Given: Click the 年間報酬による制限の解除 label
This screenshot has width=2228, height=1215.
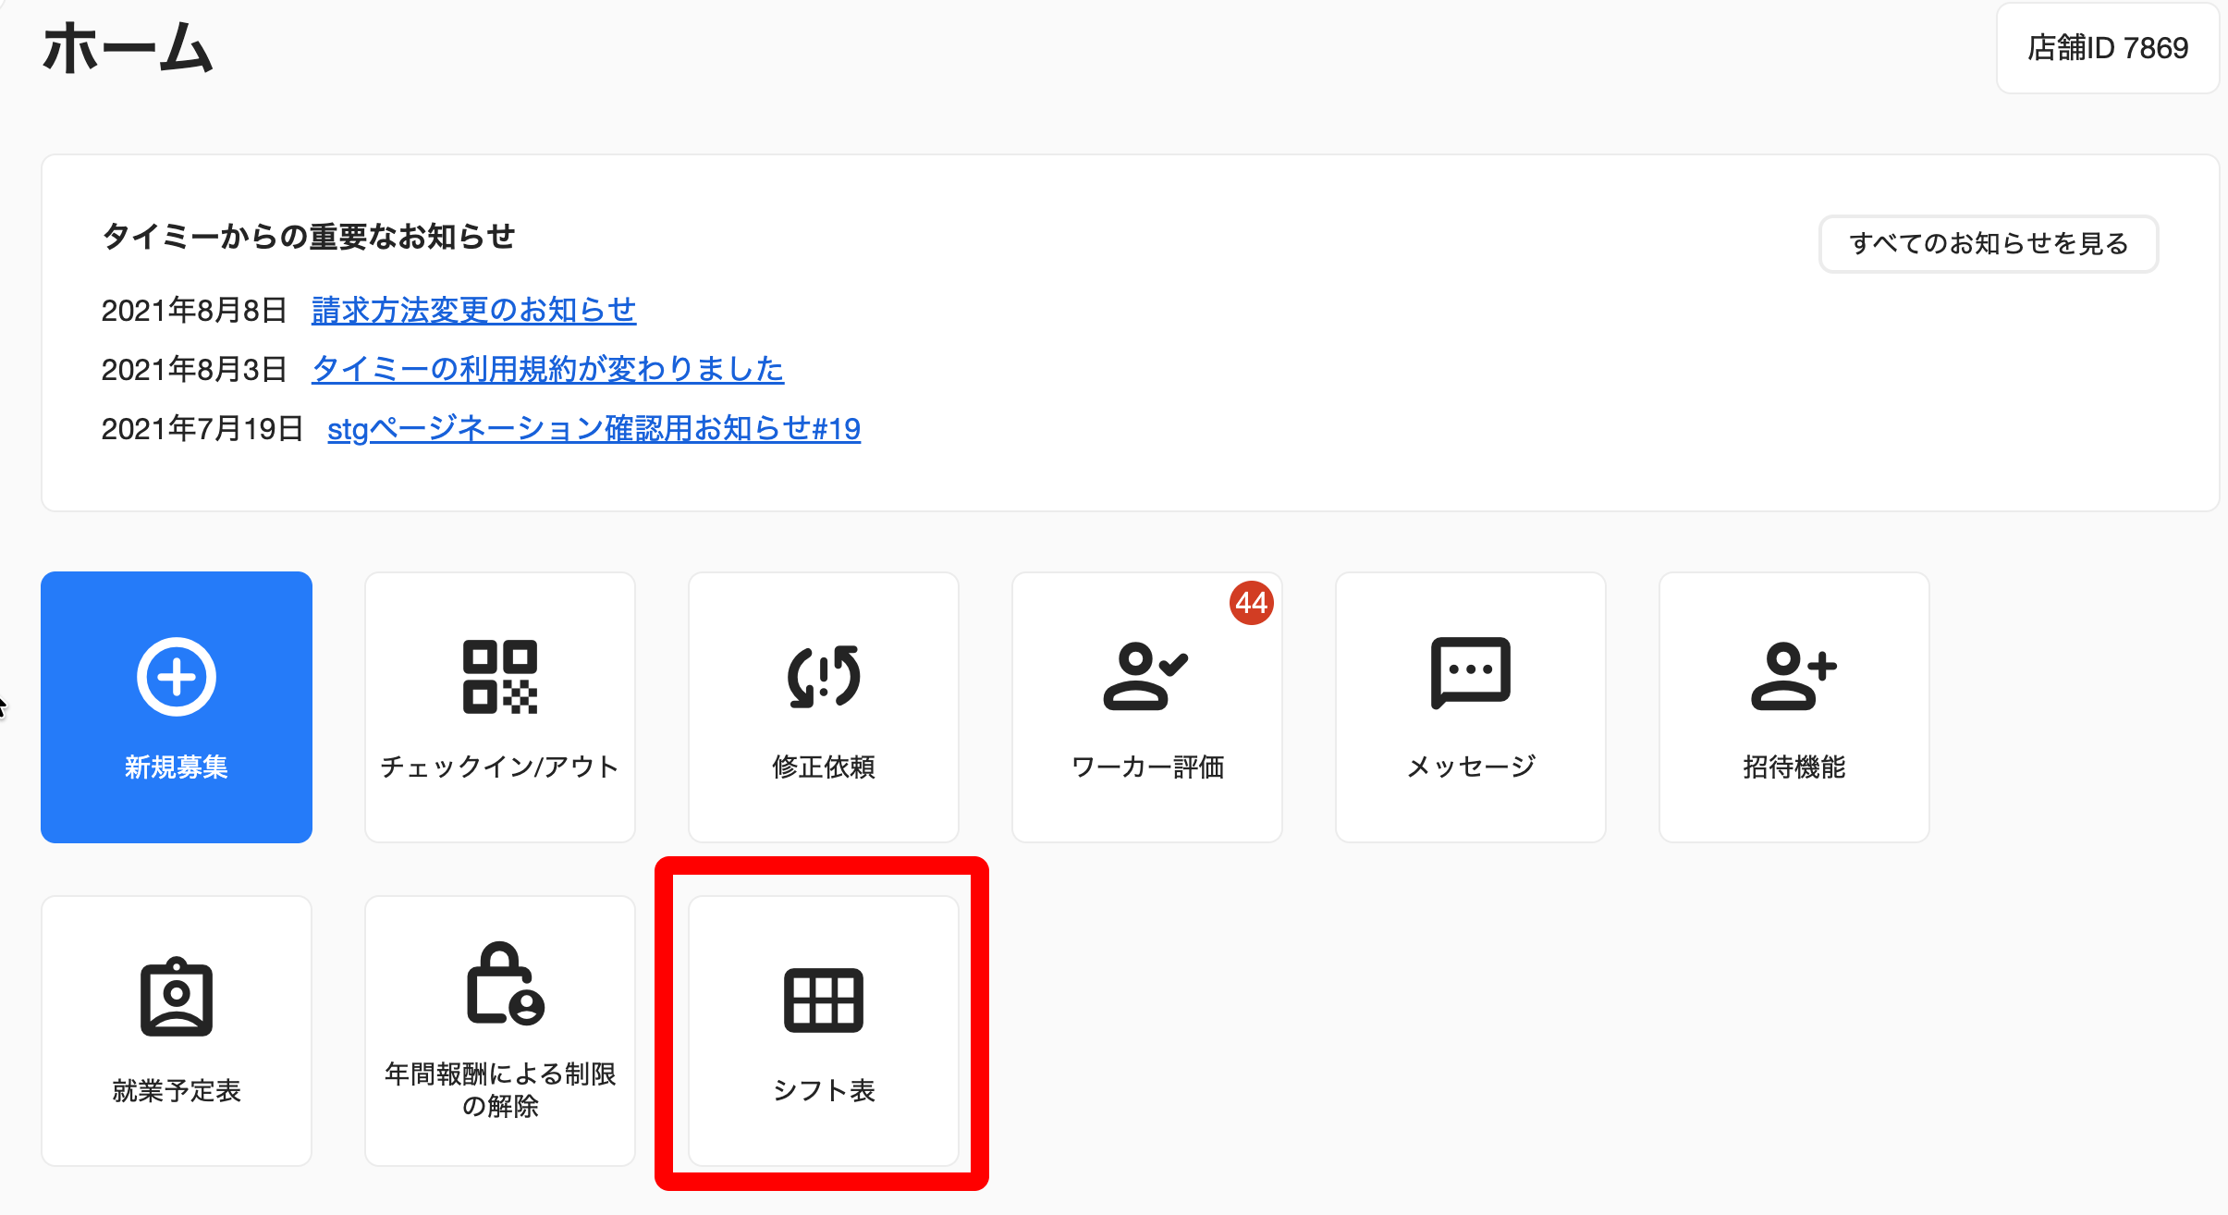Looking at the screenshot, I should point(500,1090).
